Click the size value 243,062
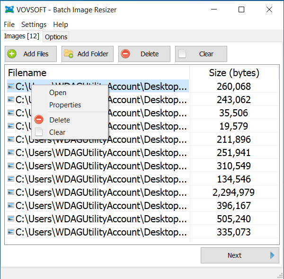Screen dimensions: 284x279 click(x=234, y=100)
